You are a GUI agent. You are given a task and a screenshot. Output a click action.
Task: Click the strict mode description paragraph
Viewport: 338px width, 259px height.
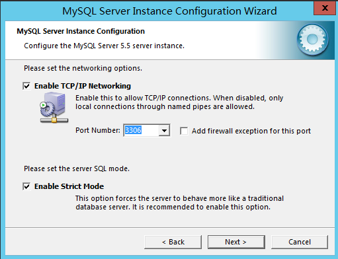click(x=179, y=203)
